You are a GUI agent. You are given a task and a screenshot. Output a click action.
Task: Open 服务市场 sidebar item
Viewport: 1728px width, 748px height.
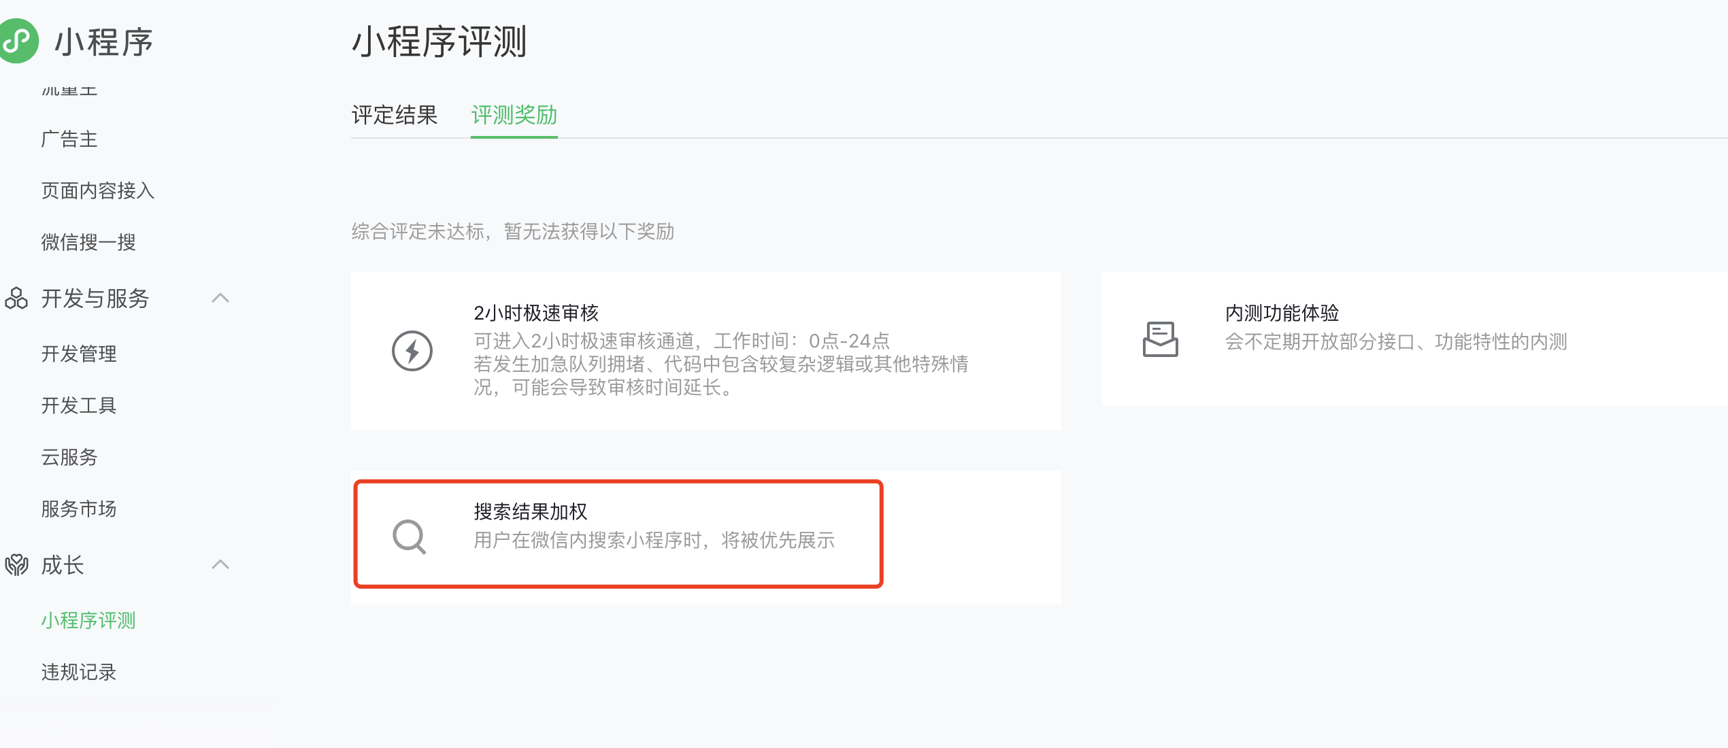79,509
